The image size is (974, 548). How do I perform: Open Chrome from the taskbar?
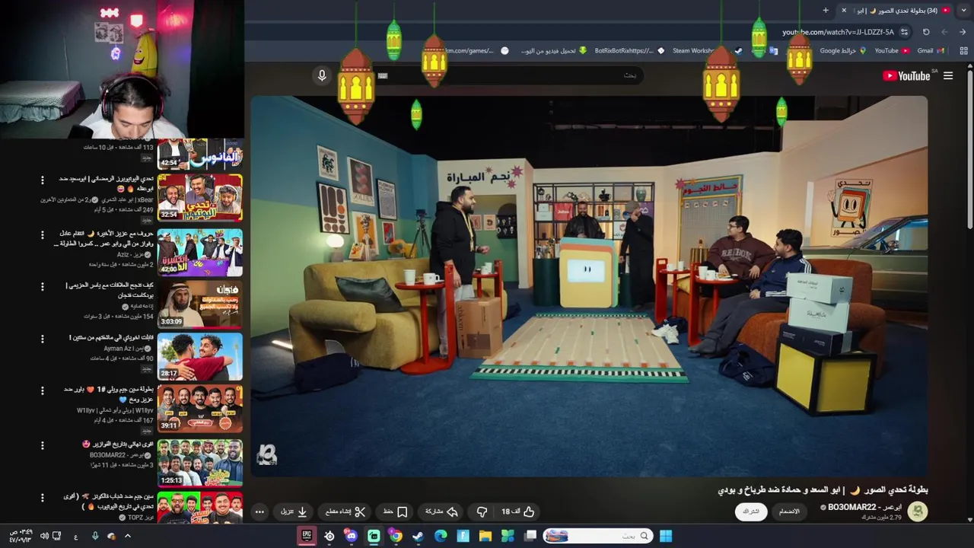click(x=396, y=536)
